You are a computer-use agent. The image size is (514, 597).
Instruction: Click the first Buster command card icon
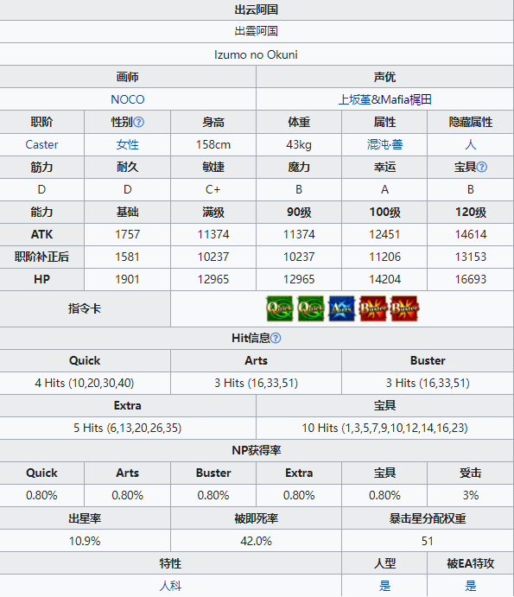click(373, 308)
